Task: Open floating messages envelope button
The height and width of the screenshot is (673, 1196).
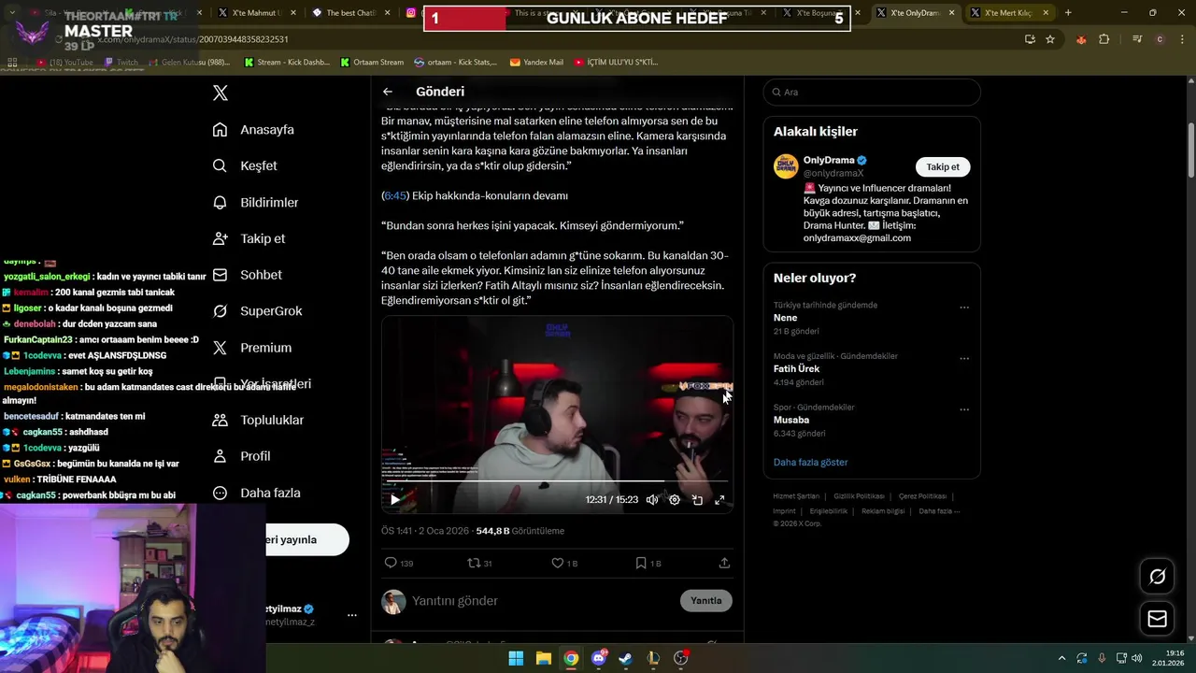Action: [1157, 619]
